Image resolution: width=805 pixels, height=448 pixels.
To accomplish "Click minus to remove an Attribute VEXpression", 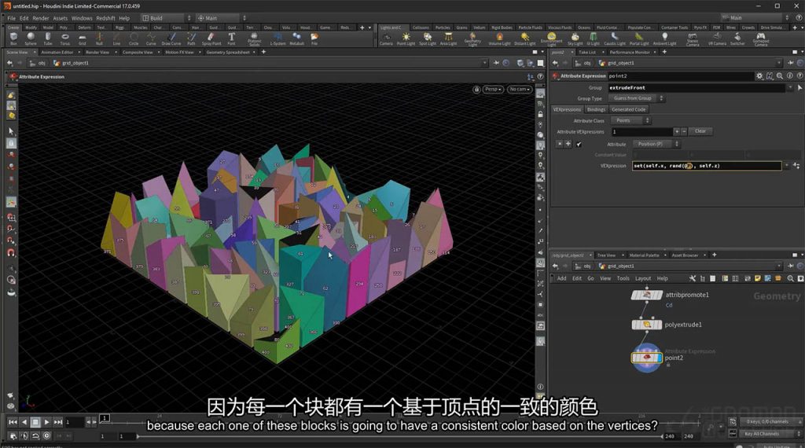I will pos(684,132).
